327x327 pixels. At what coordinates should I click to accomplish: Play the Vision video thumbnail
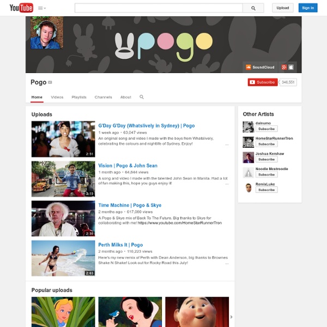point(63,179)
